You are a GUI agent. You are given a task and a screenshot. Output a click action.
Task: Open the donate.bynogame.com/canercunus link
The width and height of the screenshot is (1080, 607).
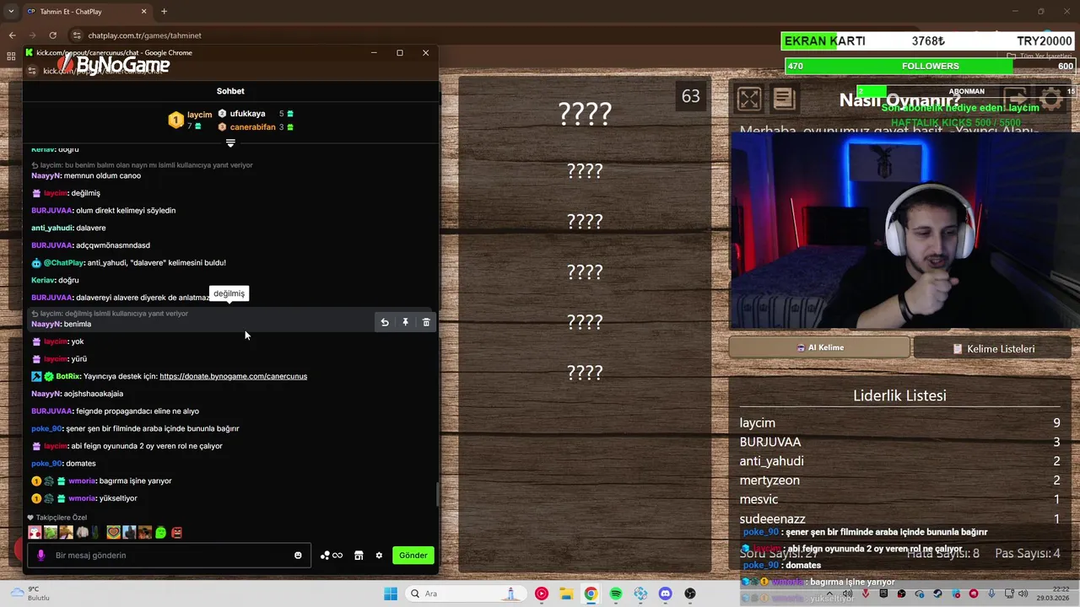tap(233, 376)
